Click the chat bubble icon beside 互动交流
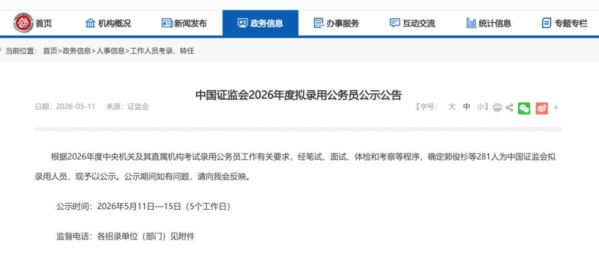Image resolution: width=599 pixels, height=254 pixels. (395, 23)
